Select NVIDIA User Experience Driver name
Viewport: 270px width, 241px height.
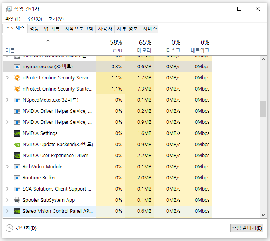(x=58, y=156)
